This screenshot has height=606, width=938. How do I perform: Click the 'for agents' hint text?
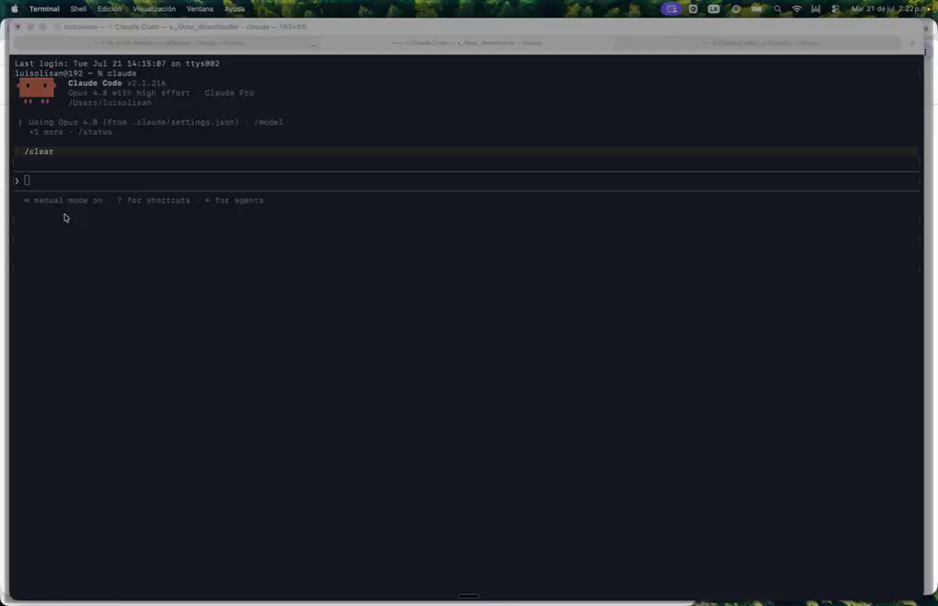click(238, 200)
